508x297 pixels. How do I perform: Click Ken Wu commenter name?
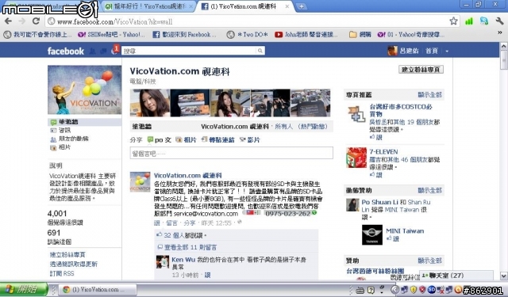click(183, 260)
